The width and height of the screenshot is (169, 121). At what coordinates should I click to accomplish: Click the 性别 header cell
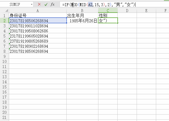tap(108, 16)
